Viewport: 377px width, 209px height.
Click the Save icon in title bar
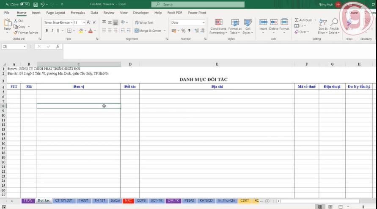pos(36,4)
